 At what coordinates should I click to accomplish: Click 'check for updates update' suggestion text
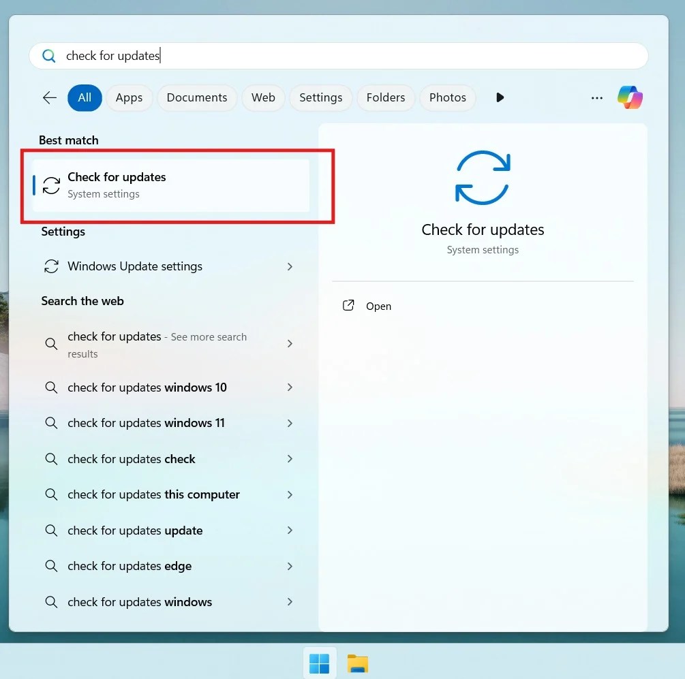tap(135, 531)
